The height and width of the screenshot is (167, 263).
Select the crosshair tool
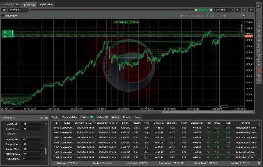[x=259, y=11]
